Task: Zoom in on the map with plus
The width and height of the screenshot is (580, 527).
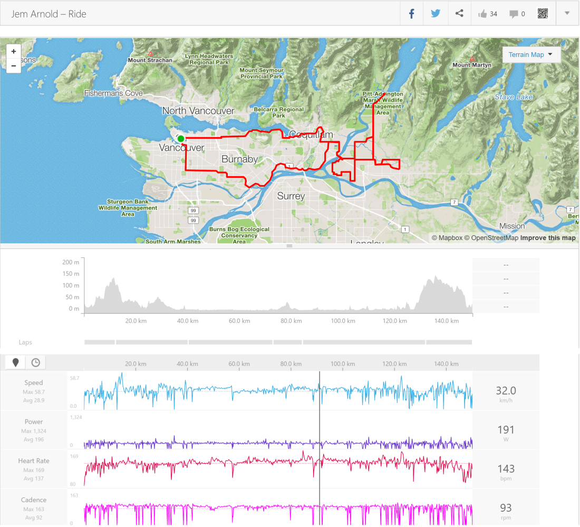Action: tap(13, 51)
